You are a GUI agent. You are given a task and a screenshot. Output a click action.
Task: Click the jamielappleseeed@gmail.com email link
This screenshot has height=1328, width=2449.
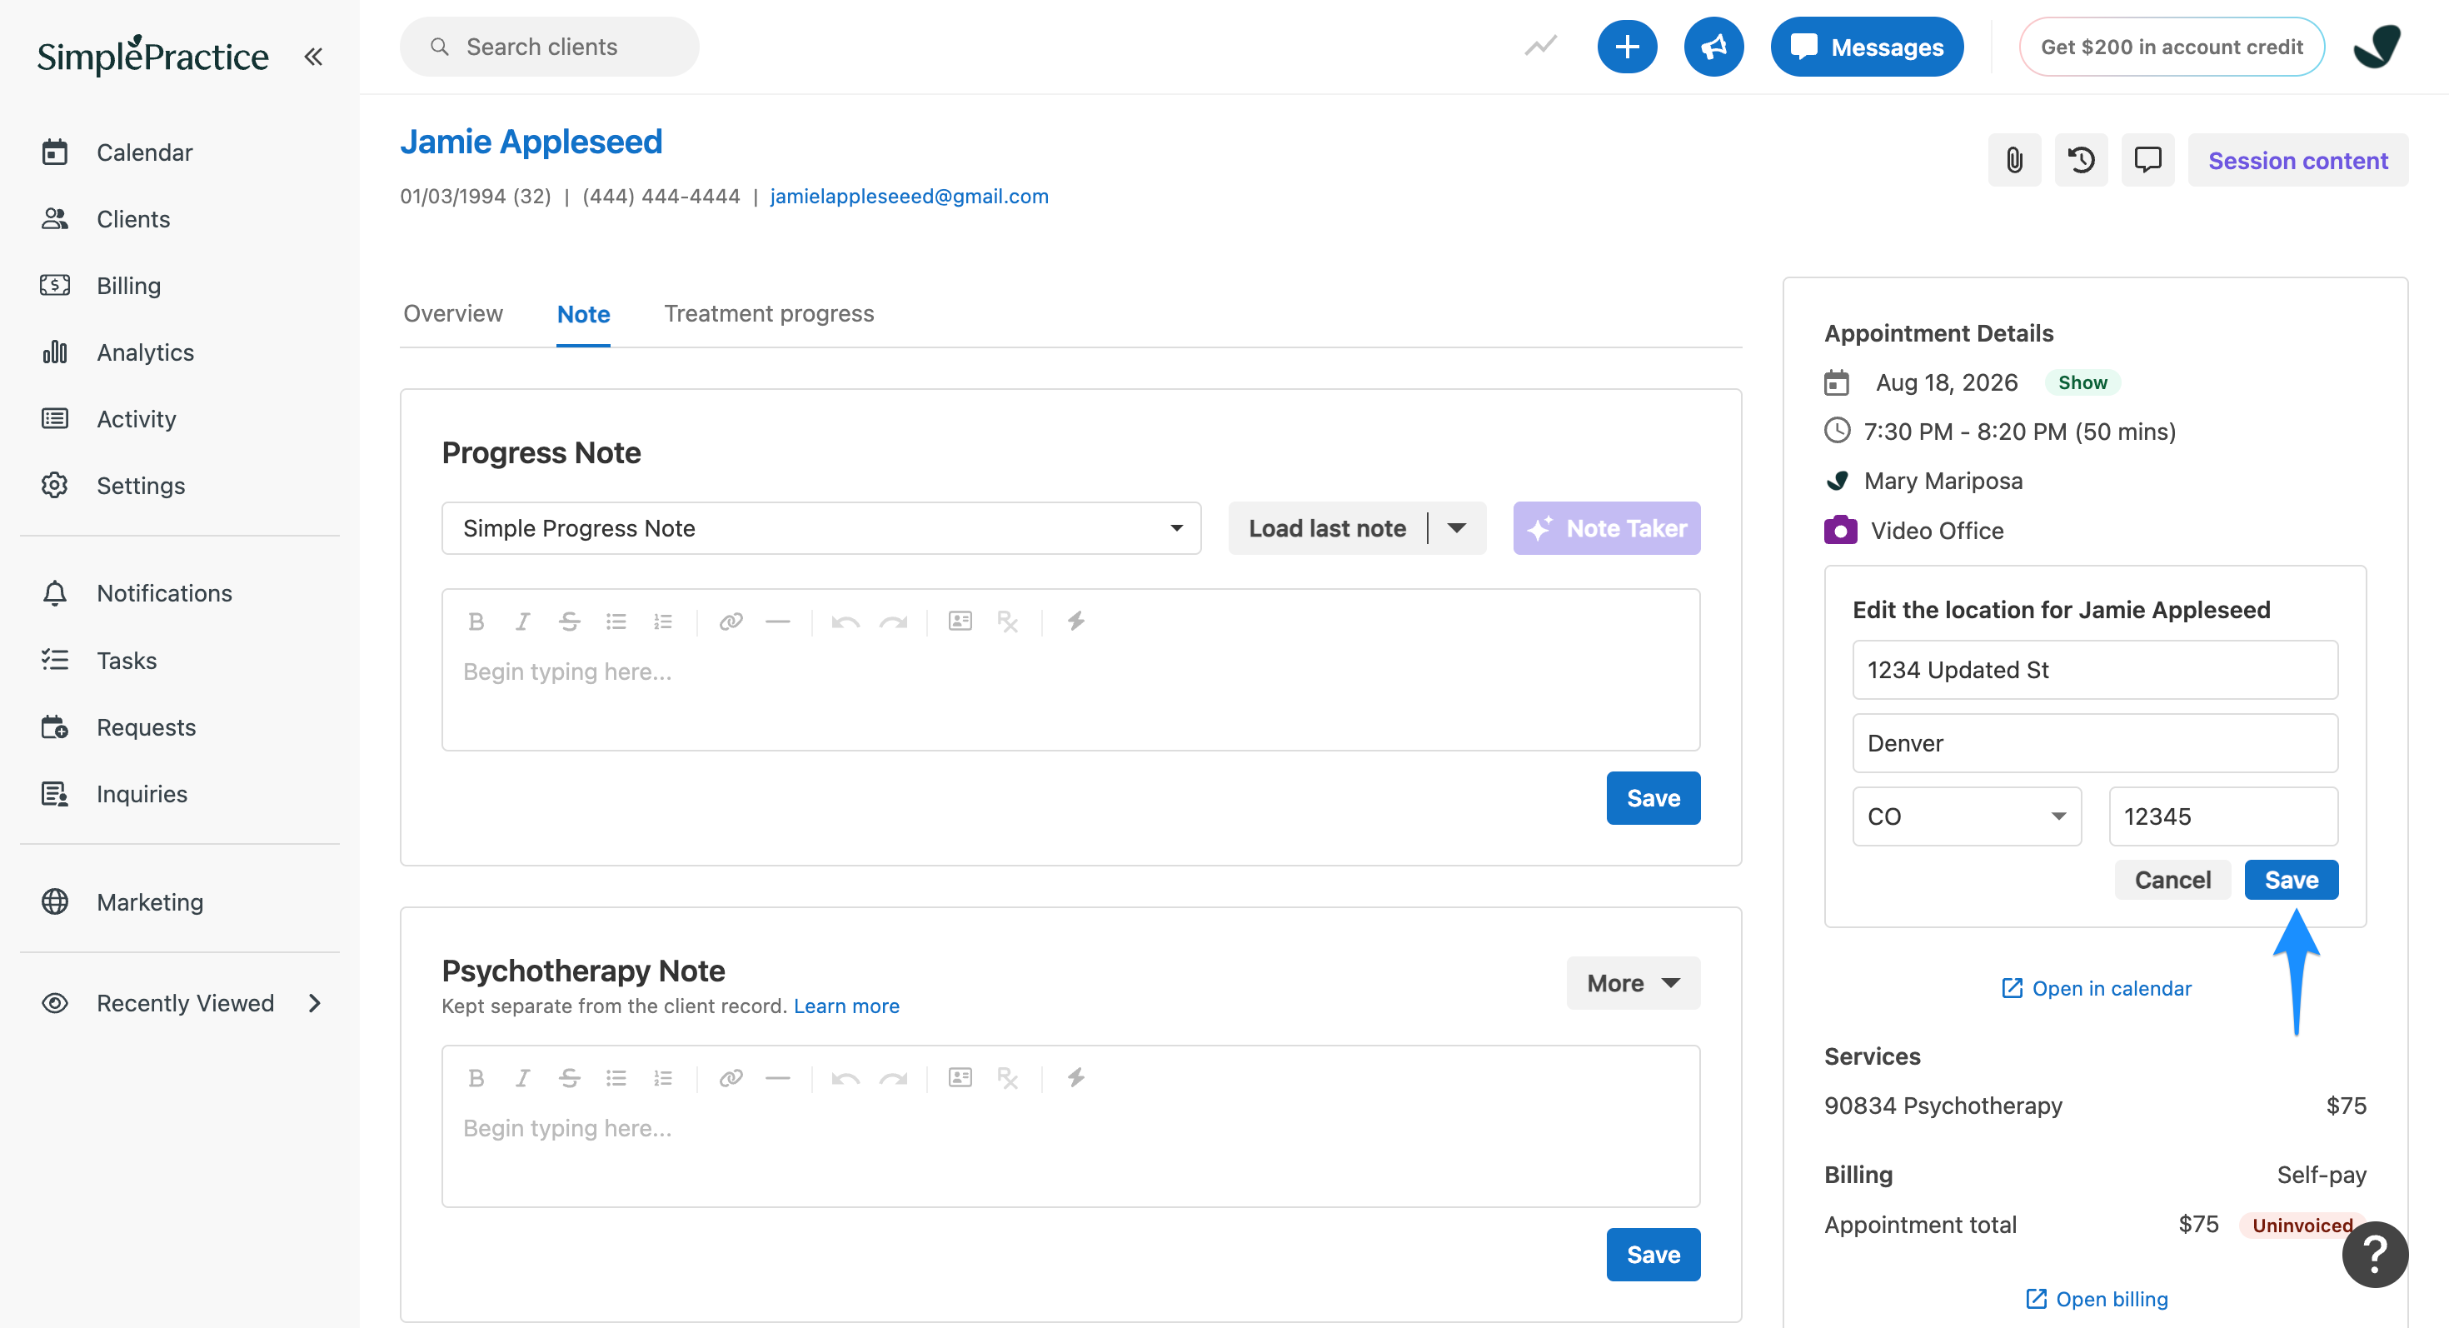[x=909, y=196]
